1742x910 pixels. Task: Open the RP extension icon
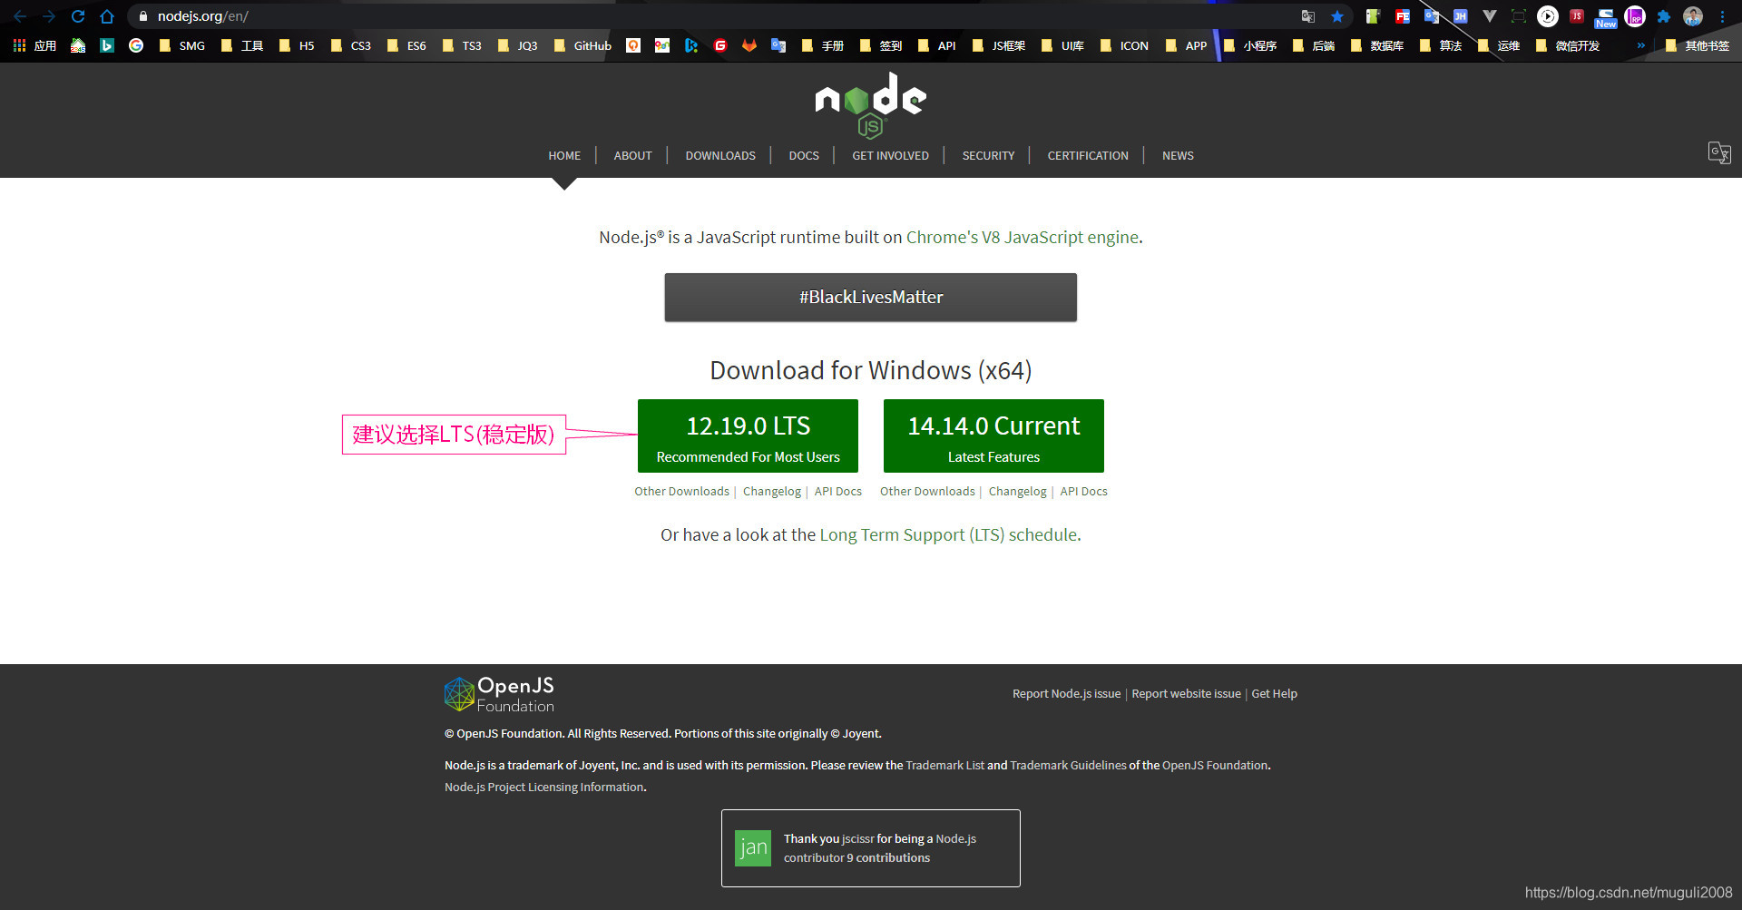point(1635,16)
